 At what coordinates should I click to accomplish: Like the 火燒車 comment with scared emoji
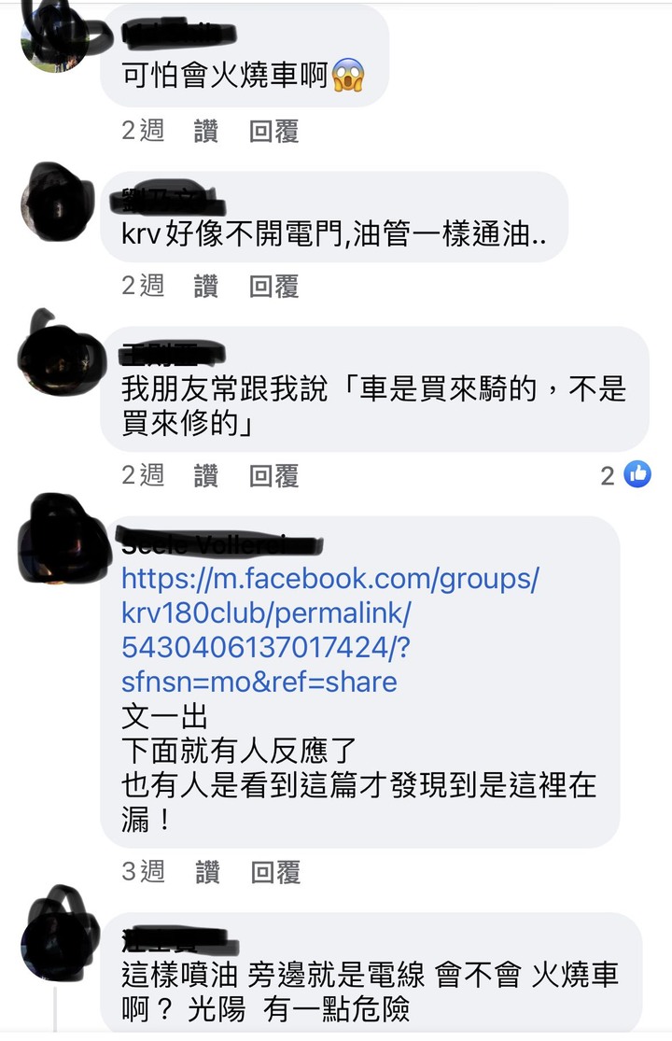pyautogui.click(x=205, y=131)
